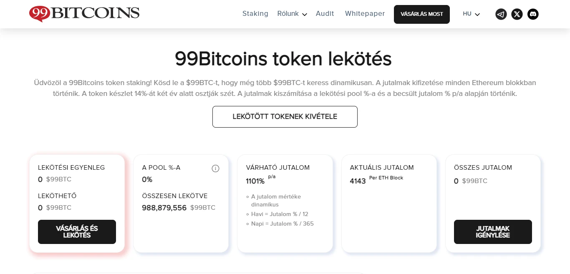The height and width of the screenshot is (274, 570).
Task: Click LEKÖTÖTT TOKENEK KIVÉTELE button
Action: coord(285,117)
